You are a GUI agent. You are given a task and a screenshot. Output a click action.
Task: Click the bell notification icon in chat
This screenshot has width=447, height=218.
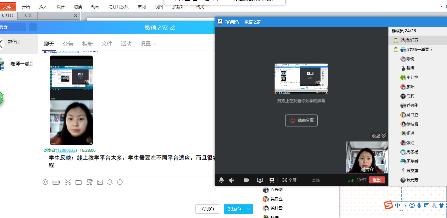pyautogui.click(x=110, y=182)
